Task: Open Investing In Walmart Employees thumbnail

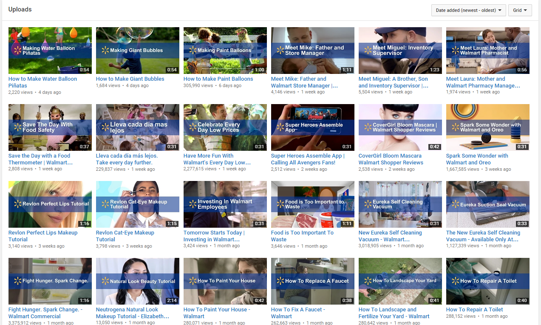Action: [x=225, y=204]
